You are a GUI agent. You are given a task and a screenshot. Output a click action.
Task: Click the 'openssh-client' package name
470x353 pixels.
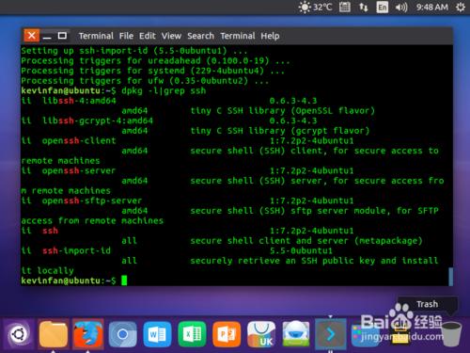click(79, 140)
